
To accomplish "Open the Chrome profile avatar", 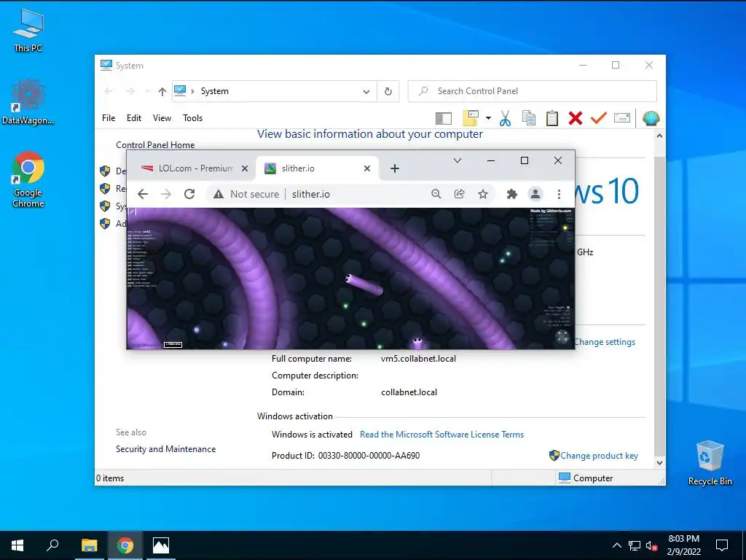I will 535,194.
